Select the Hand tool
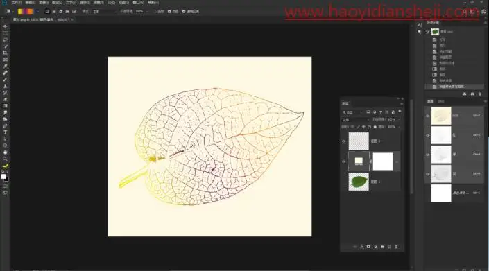The height and width of the screenshot is (271, 489). tap(5, 152)
